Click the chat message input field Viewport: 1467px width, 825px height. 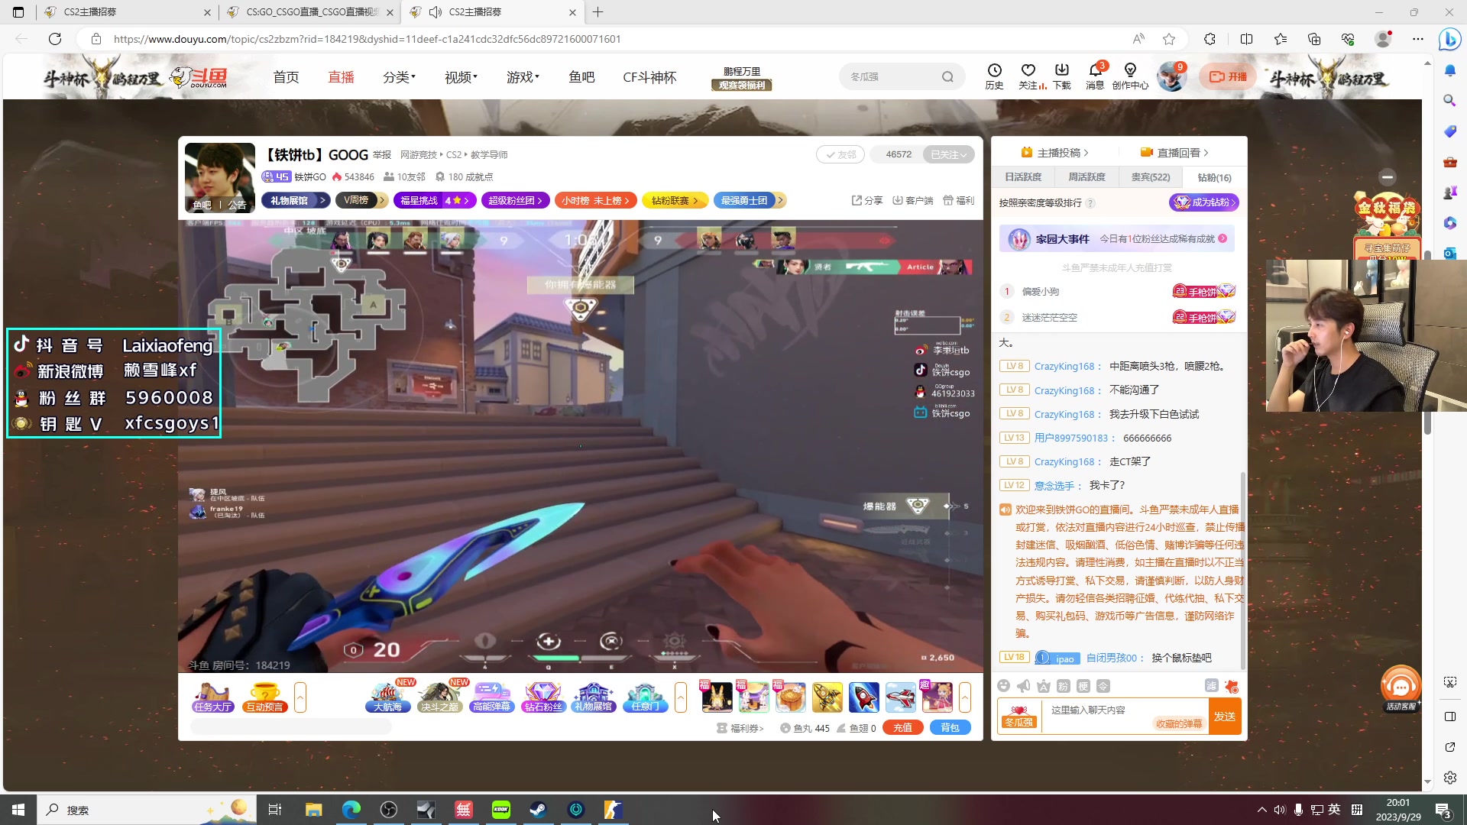(1125, 717)
